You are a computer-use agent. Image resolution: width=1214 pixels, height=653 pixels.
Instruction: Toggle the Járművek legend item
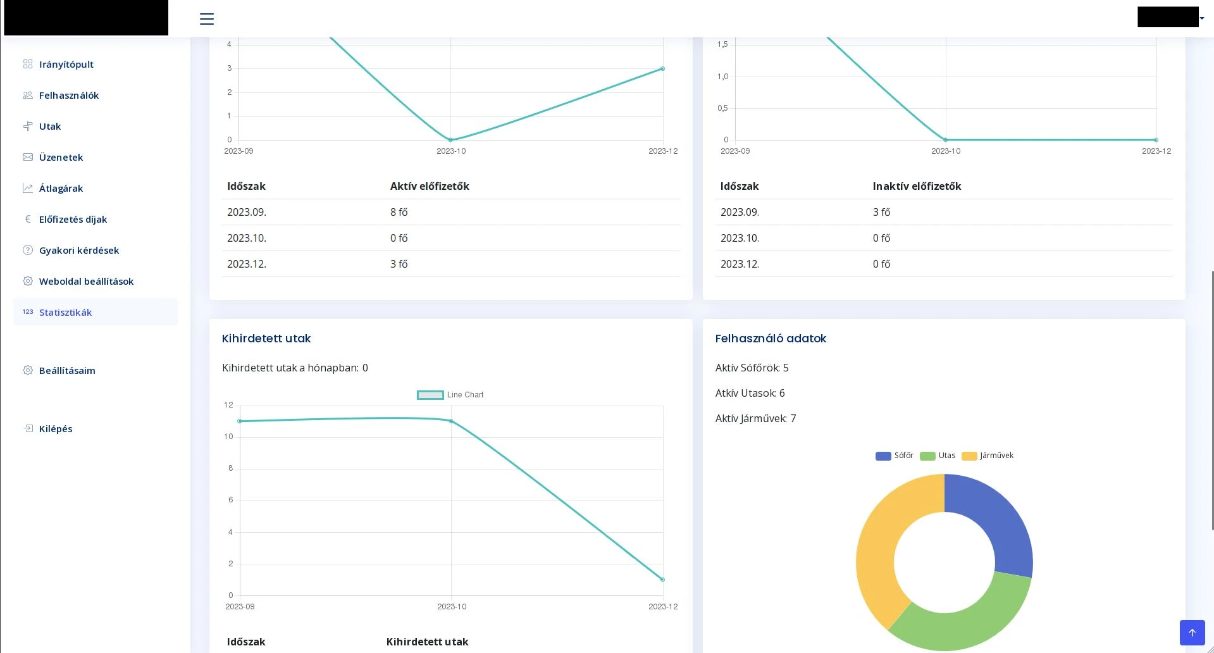tap(988, 456)
